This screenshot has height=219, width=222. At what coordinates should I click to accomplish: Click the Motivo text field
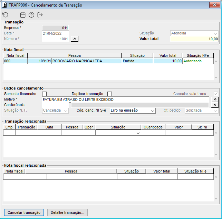(x=125, y=100)
